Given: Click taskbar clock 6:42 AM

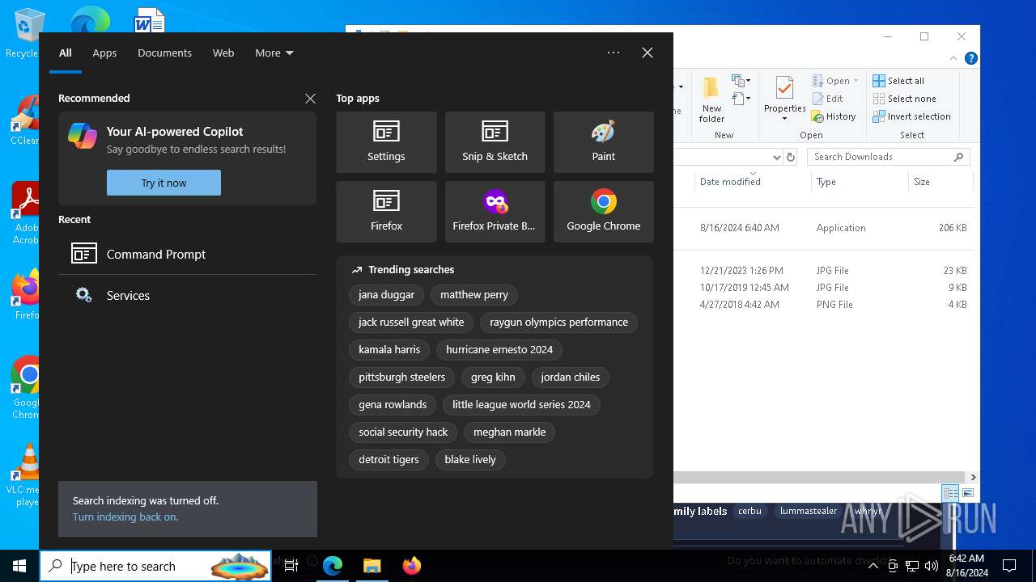Looking at the screenshot, I should [966, 566].
